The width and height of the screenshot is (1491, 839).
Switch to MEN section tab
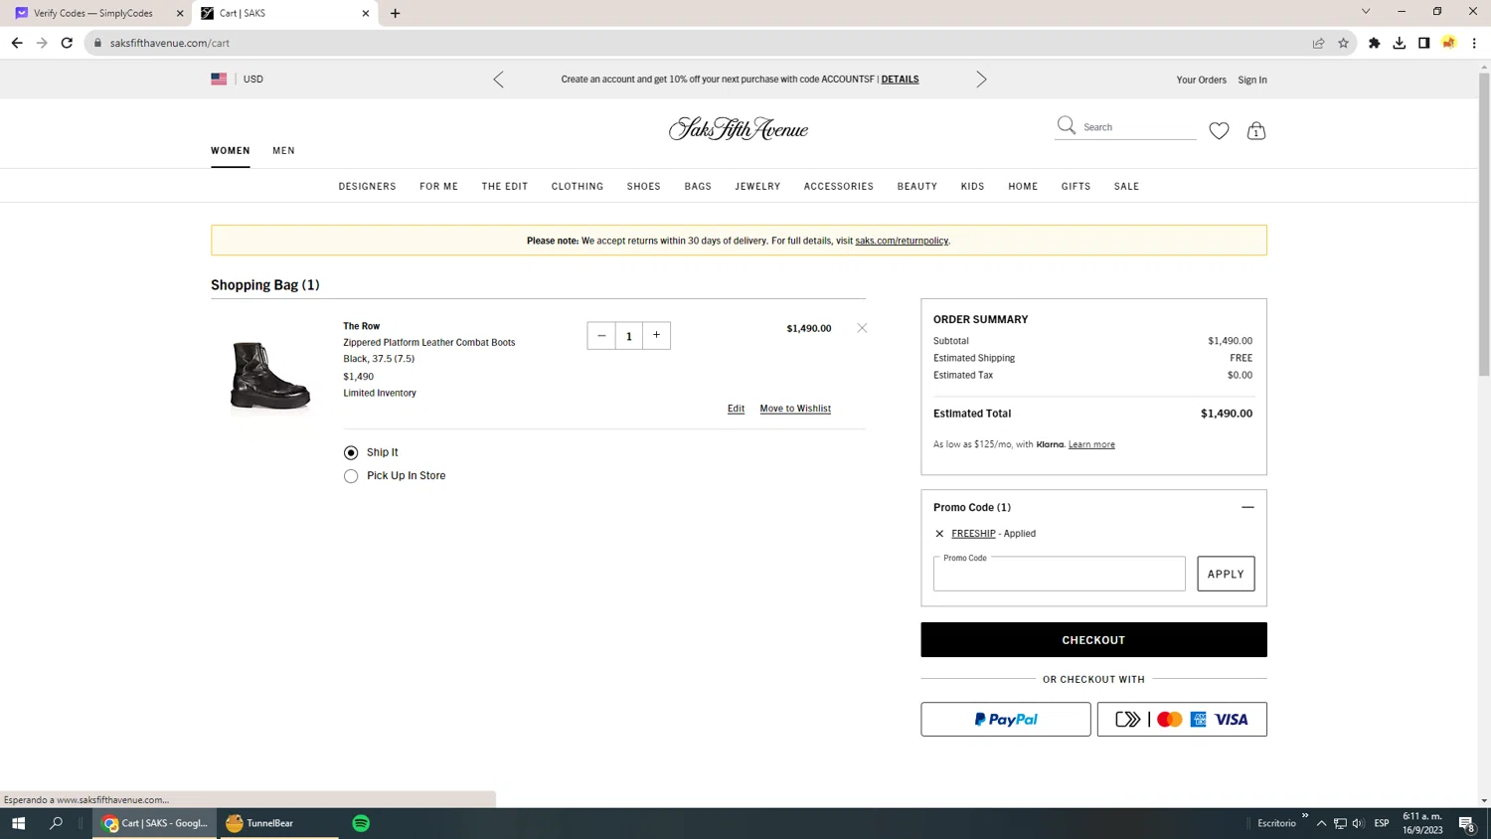click(x=283, y=151)
